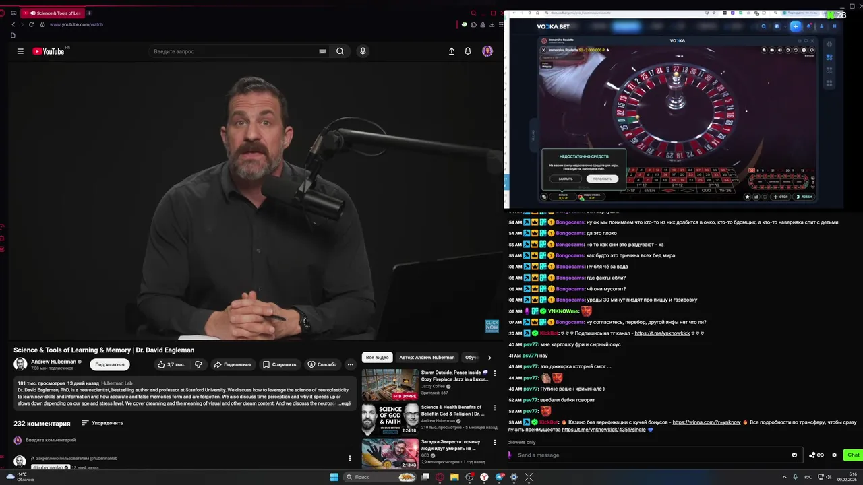The image size is (863, 485).
Task: Click Спасибо button under video
Action: click(322, 364)
